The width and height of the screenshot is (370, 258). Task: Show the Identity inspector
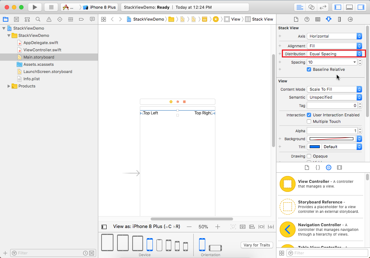(318, 20)
